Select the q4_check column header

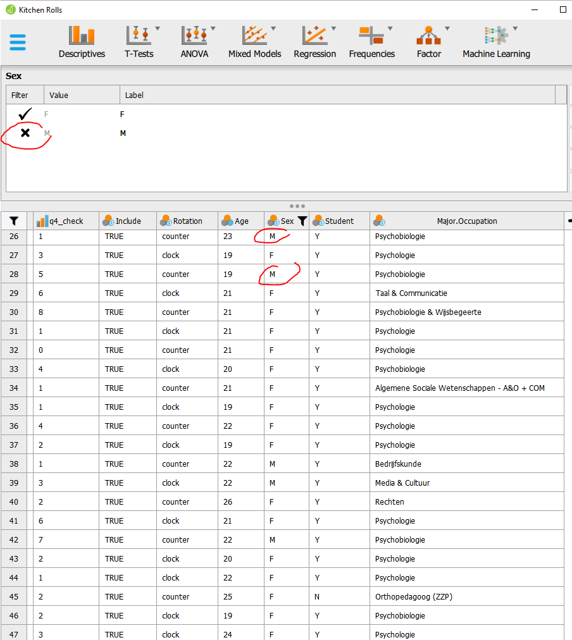click(x=66, y=221)
